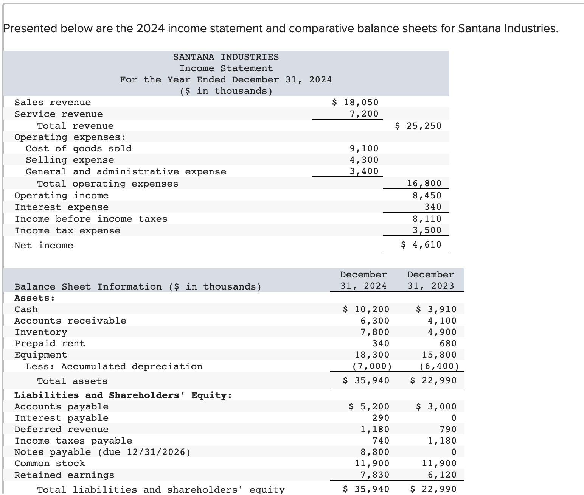Screen dimensions: 584x495
Task: Select 2024 accounts receivable value 6,300
Action: (375, 321)
